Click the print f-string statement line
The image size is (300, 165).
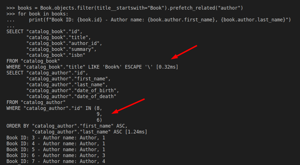point(160,20)
